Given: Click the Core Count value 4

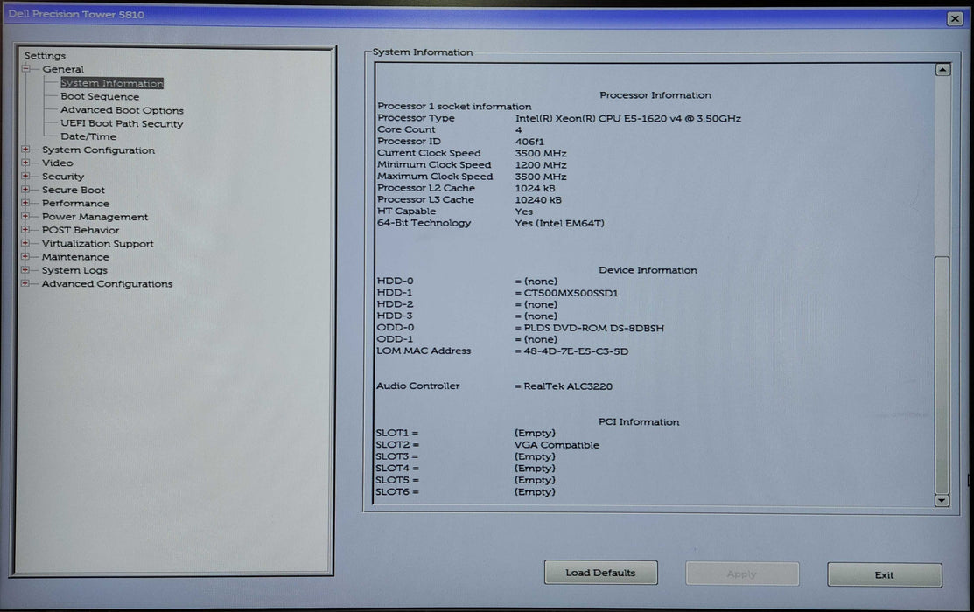Looking at the screenshot, I should (x=519, y=129).
